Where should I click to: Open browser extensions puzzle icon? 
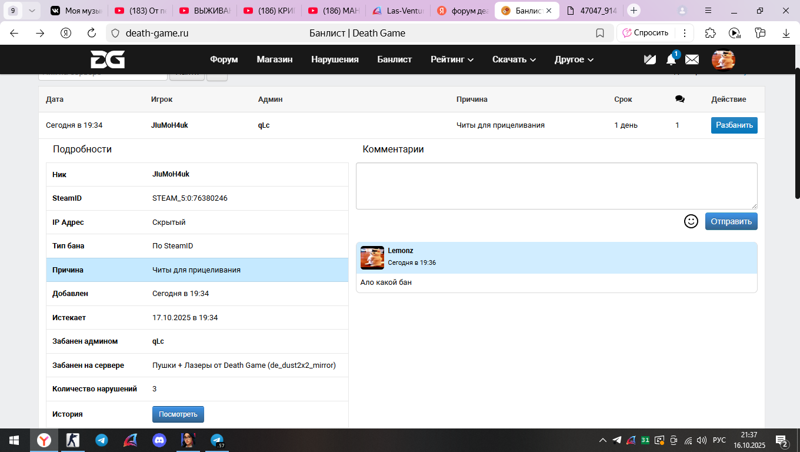[x=711, y=33]
